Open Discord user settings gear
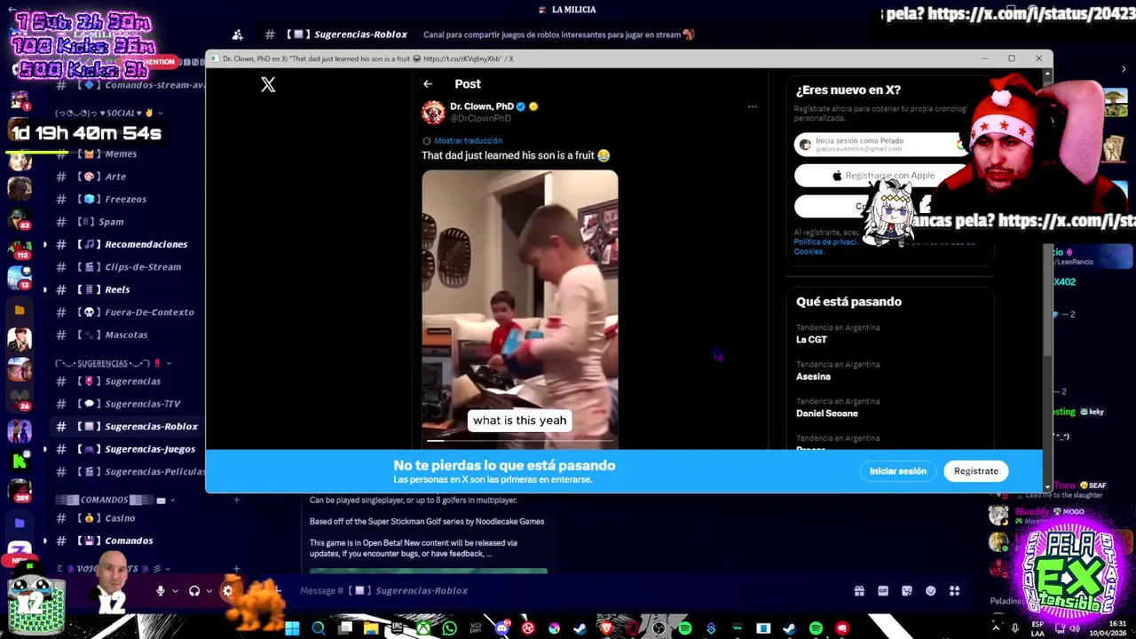 coord(228,590)
